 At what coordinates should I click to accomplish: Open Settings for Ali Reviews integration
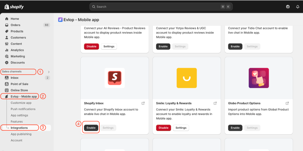pos(109,47)
